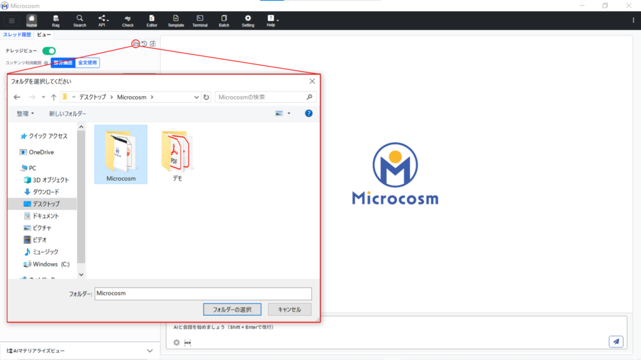Expand the address bar path dropdown

(196, 97)
